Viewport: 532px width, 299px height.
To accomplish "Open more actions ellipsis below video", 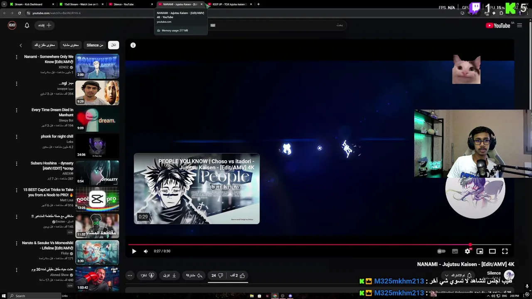I will 130,275.
